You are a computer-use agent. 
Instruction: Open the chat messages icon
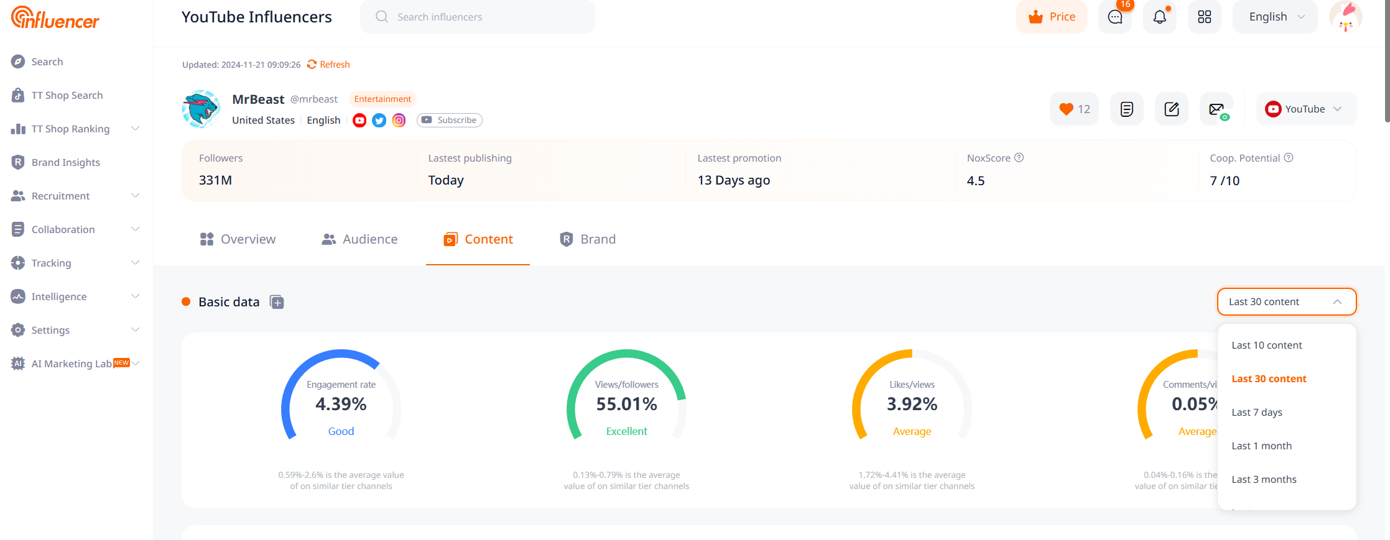(x=1114, y=17)
